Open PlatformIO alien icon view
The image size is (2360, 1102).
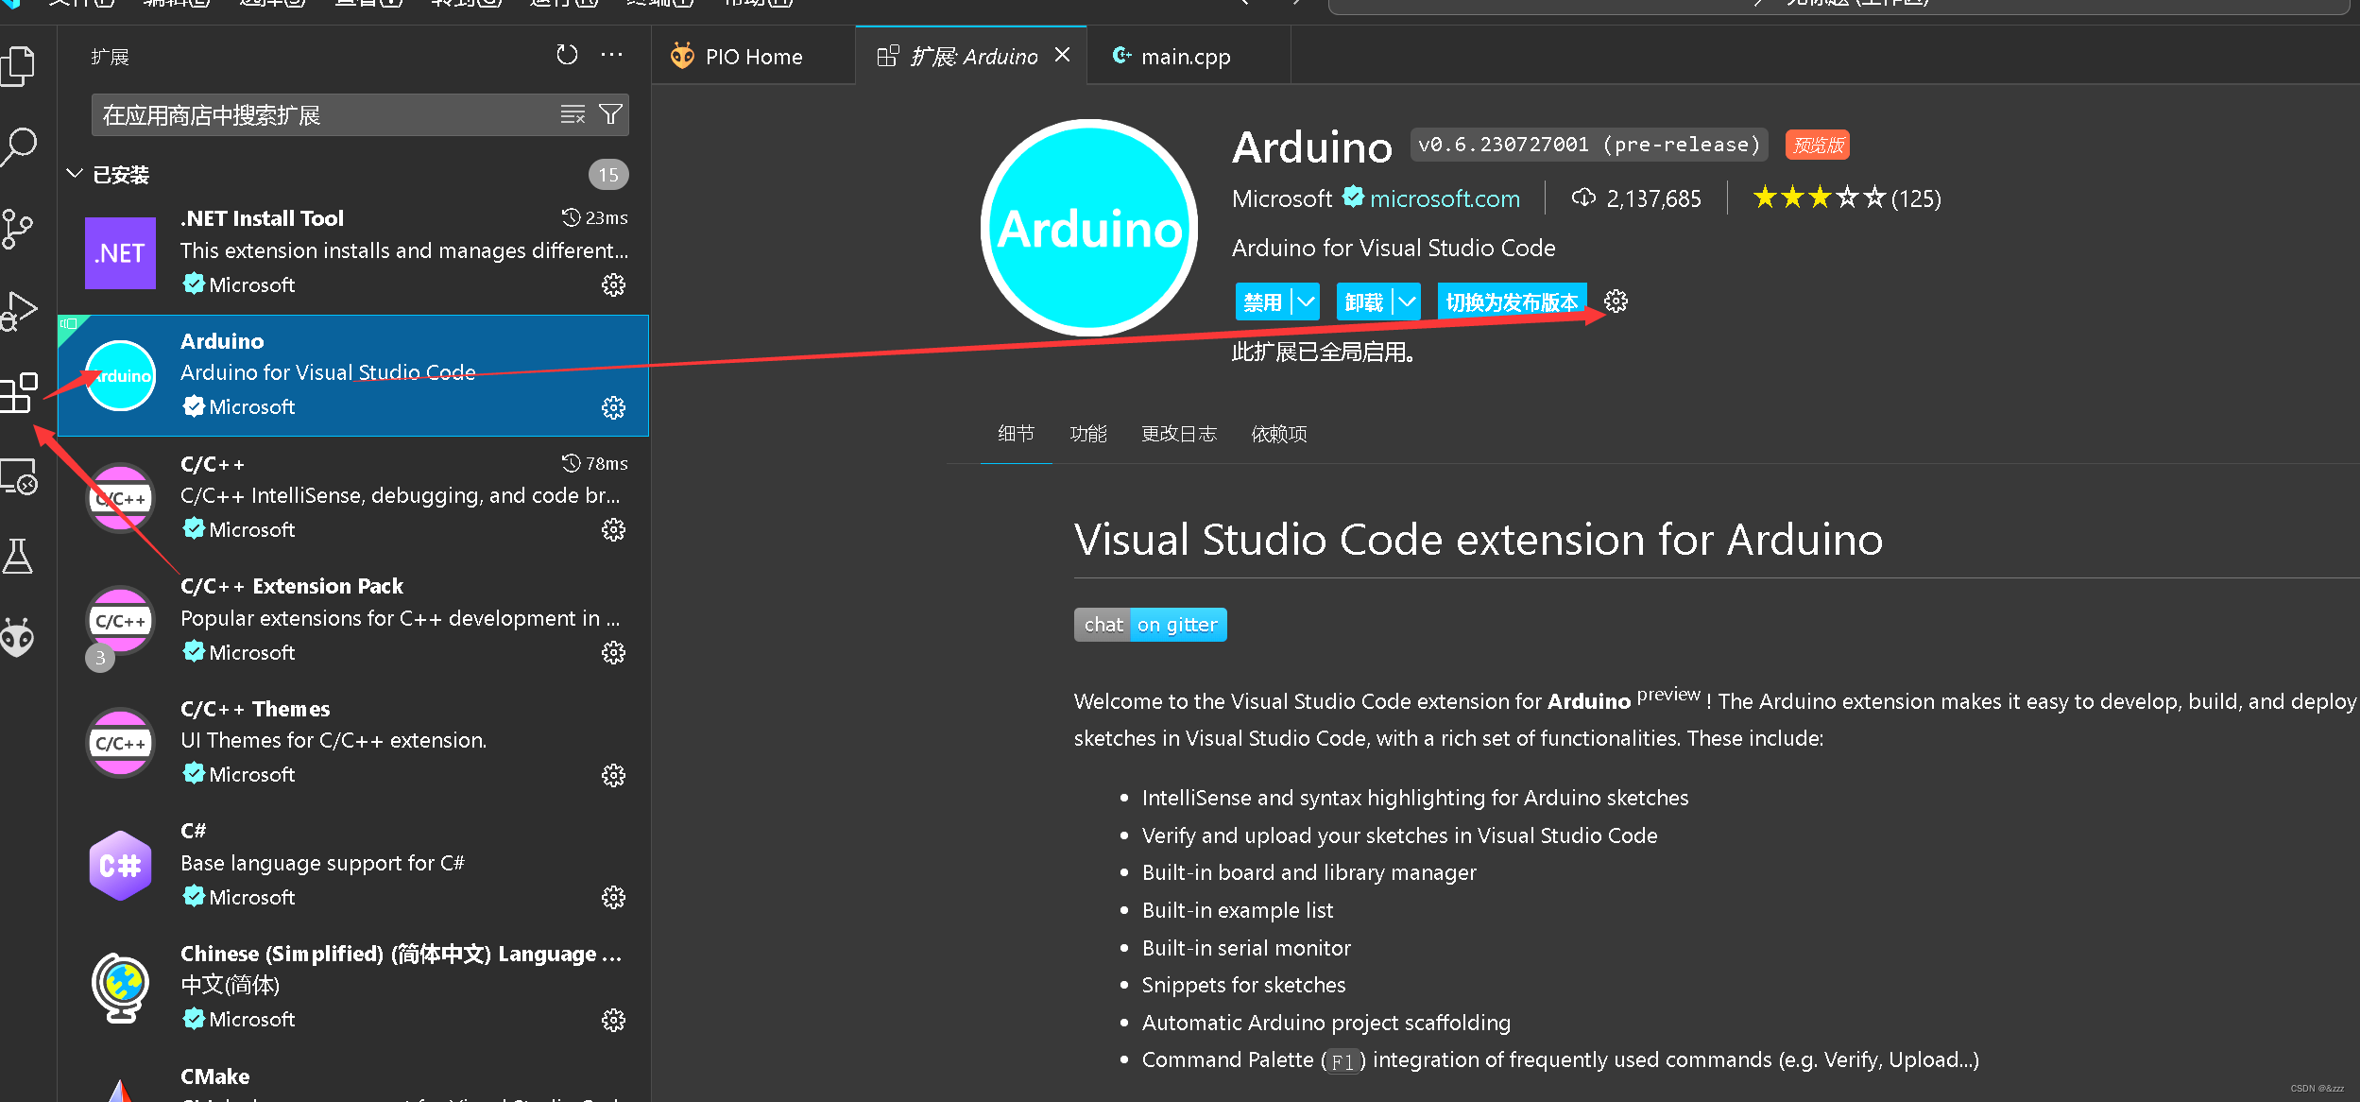[18, 638]
